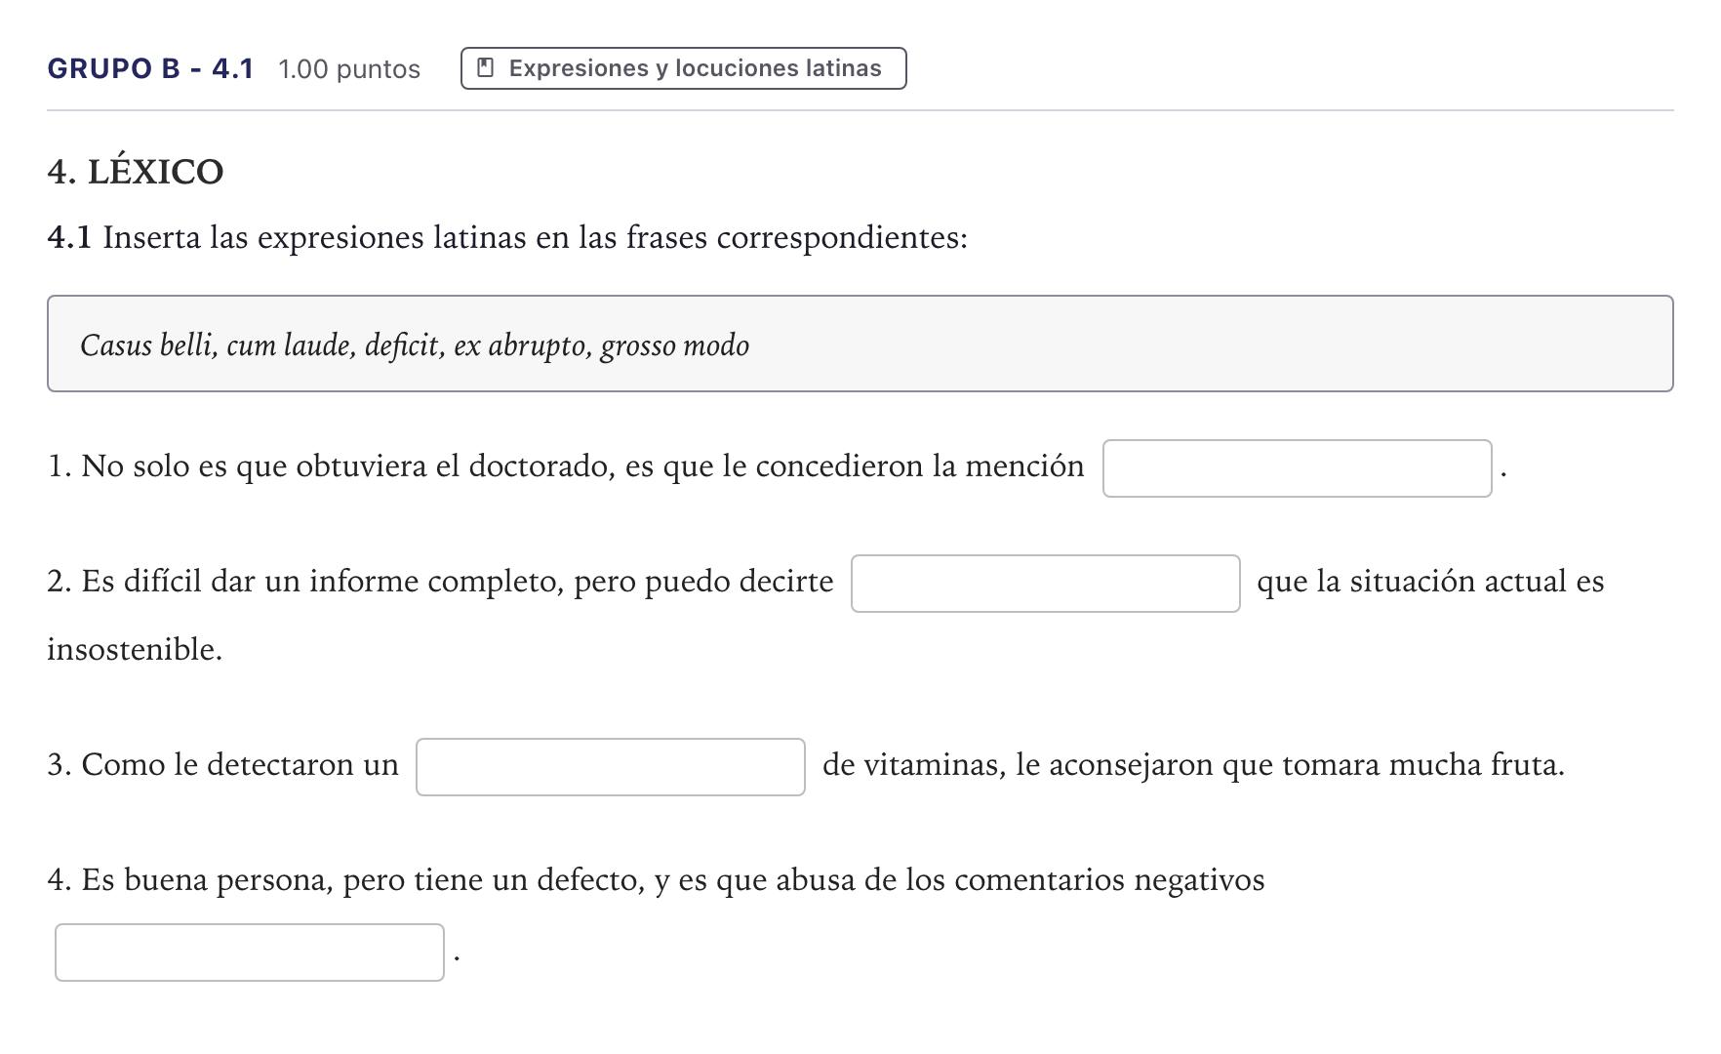Select the blank after 'puedo decirte'
This screenshot has height=1054, width=1721.
pos(1045,584)
